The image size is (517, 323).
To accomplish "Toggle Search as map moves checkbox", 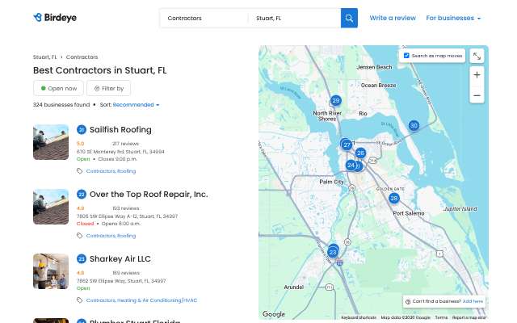I will tap(406, 56).
